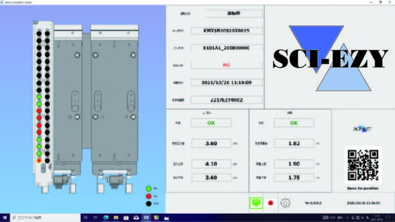Click the black legend indicator circle
Viewport: 395px width, 222px height.
pyautogui.click(x=148, y=203)
